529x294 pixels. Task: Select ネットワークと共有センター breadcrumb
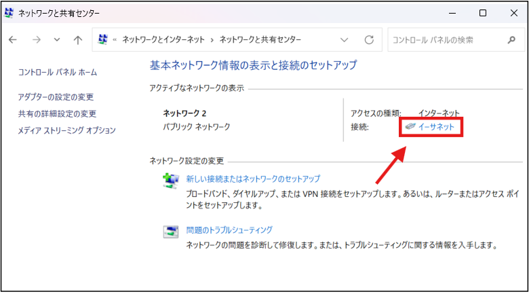260,39
